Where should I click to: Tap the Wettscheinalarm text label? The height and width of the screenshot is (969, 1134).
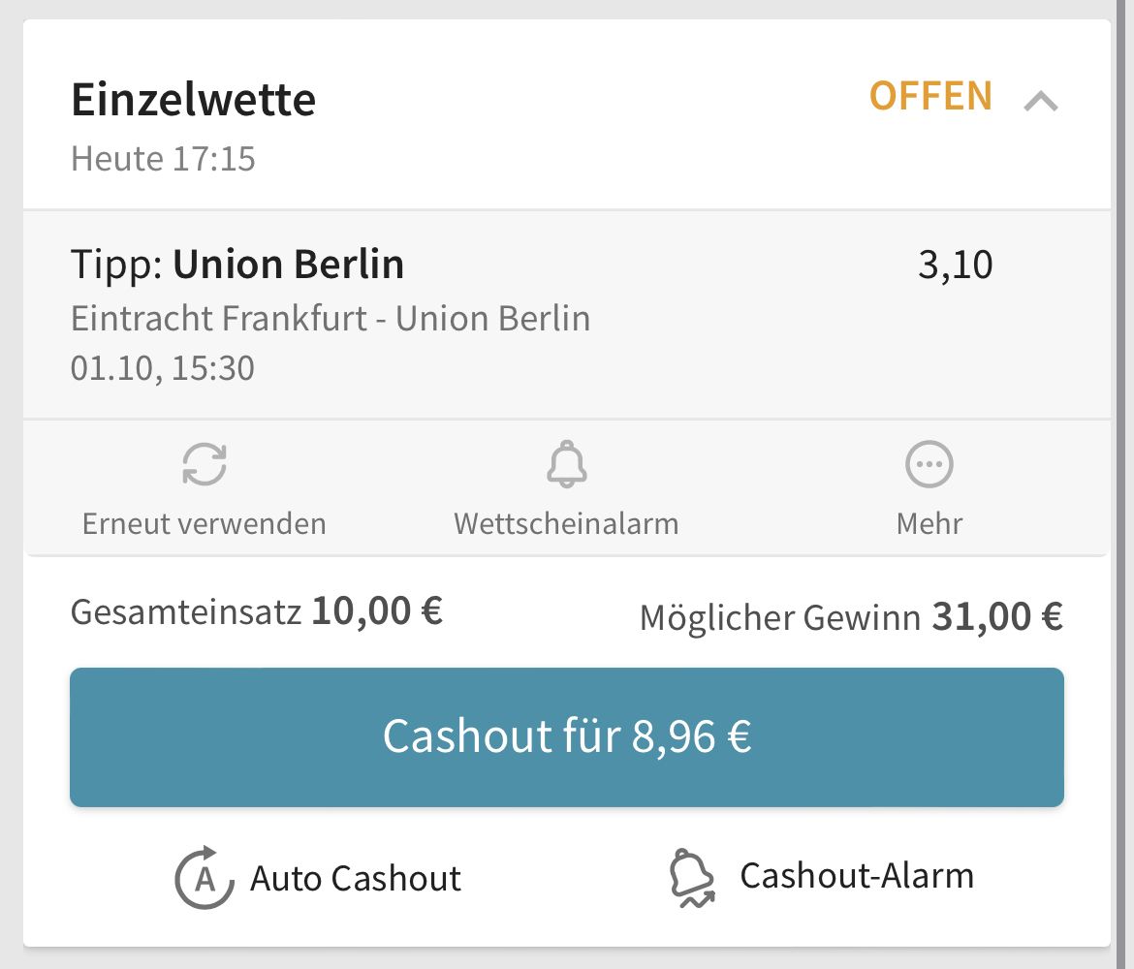pos(566,523)
